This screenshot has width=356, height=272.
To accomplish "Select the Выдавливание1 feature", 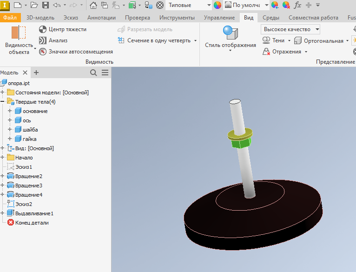I will tap(34, 213).
